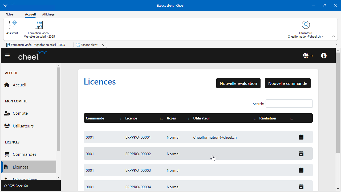
Task: Sort table by Licence column
Action: click(x=161, y=119)
